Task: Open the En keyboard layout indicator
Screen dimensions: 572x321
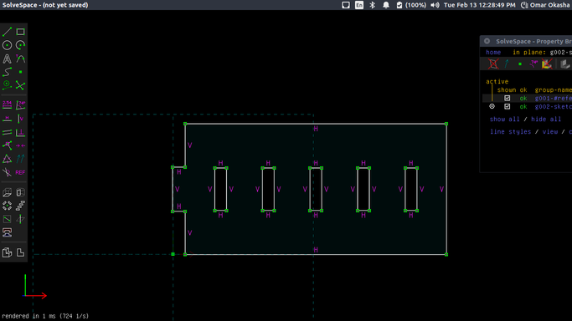Action: 359,5
